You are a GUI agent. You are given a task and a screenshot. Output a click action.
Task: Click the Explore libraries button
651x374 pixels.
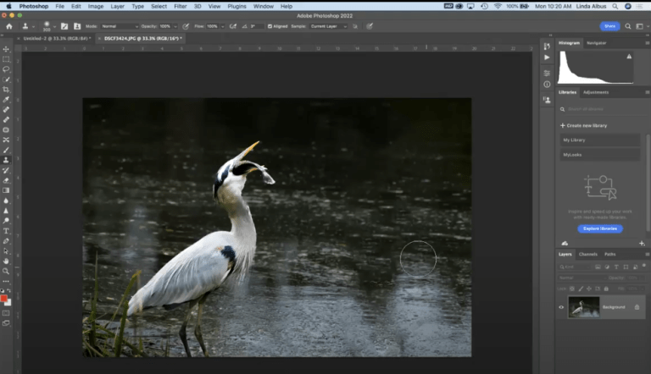click(x=600, y=228)
